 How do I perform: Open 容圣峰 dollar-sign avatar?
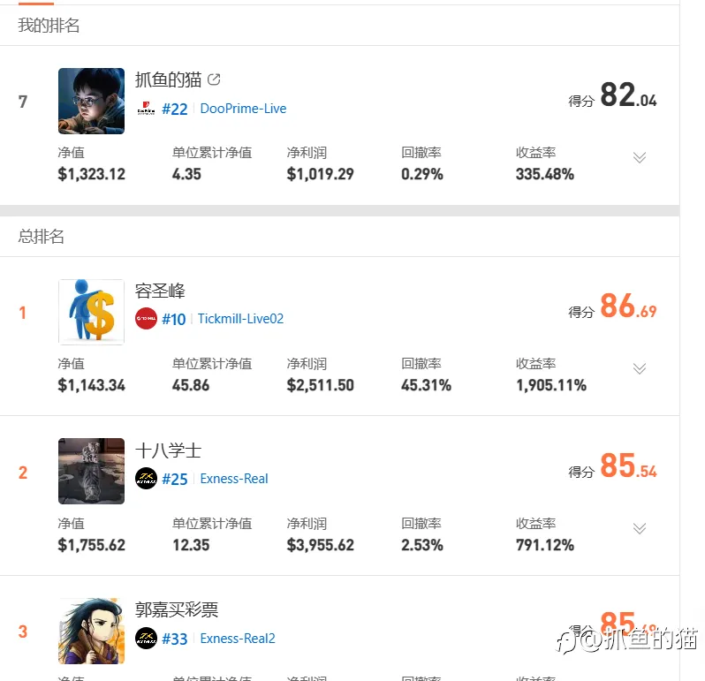(91, 312)
